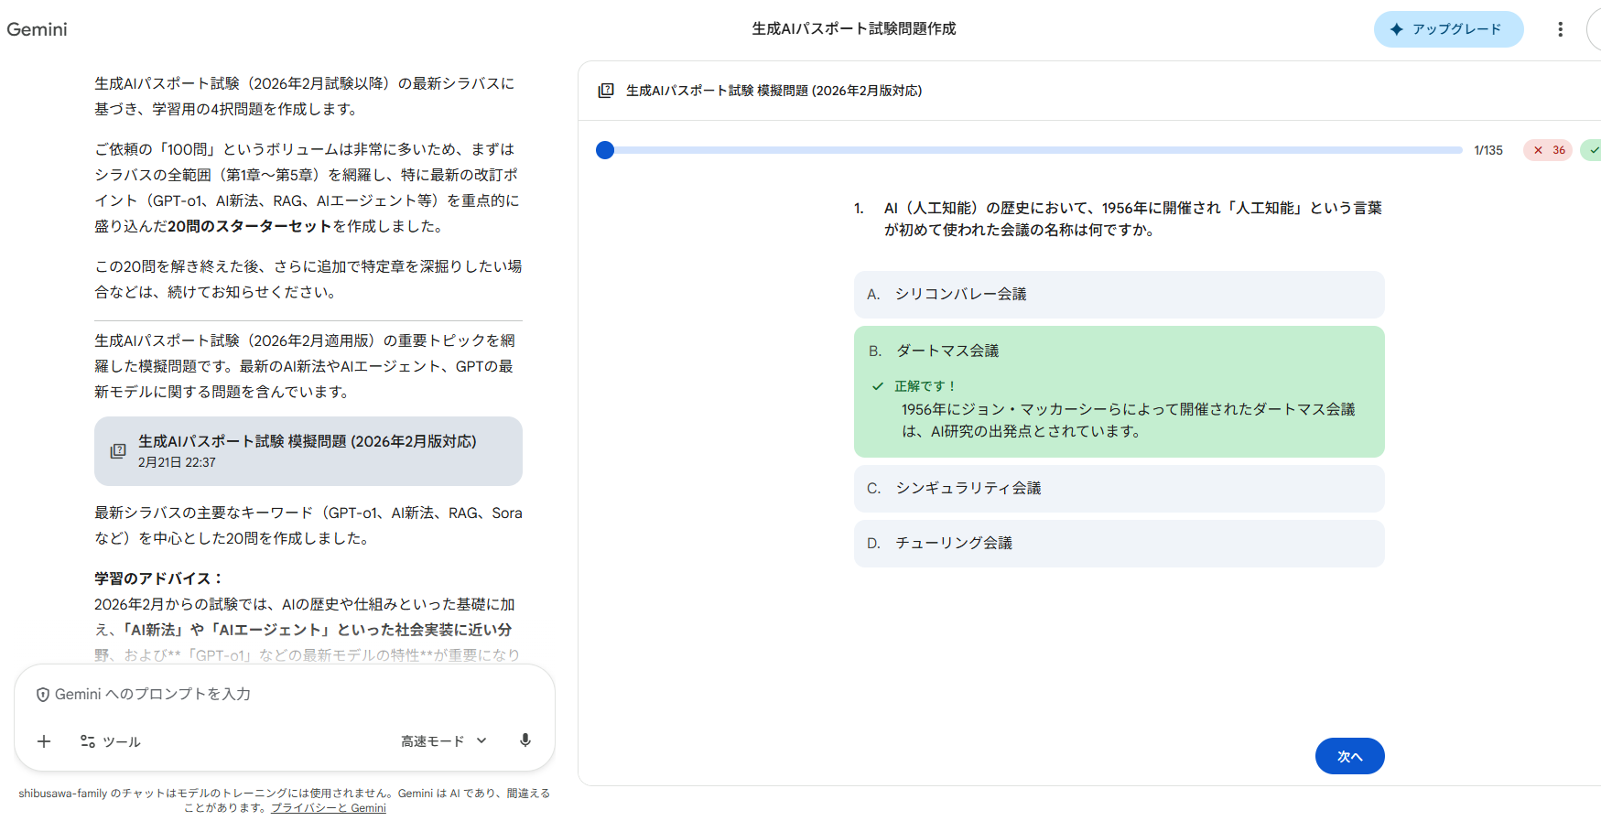
Task: Select answer C シンギュラリティ会議
Action: [x=1119, y=489]
